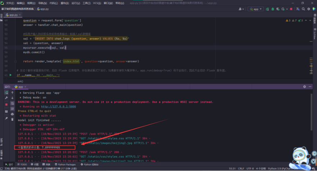Run the main block from the line 61 gutter arrow
This screenshot has width=317, height=171.
(x=10, y=75)
